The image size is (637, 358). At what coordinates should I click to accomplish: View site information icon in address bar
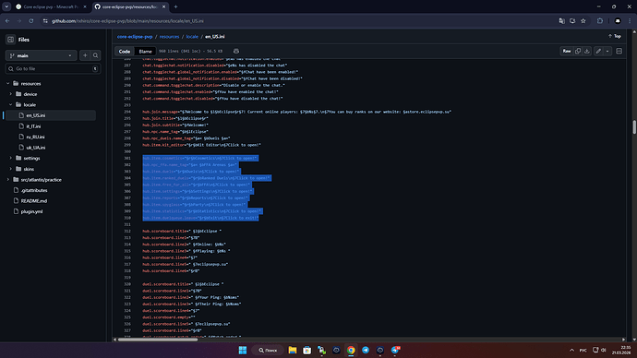click(x=45, y=21)
